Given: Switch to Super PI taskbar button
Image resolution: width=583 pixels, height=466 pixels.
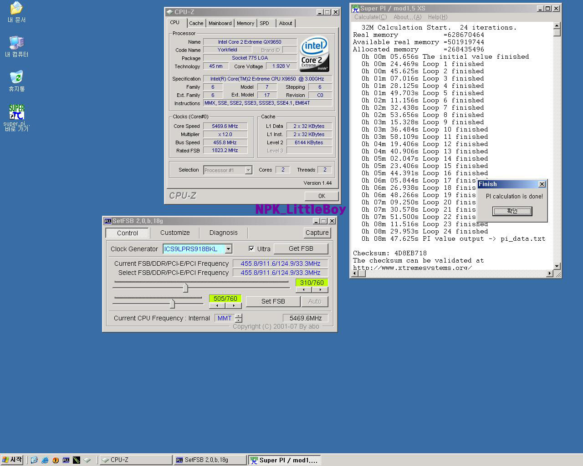Looking at the screenshot, I should pos(285,460).
